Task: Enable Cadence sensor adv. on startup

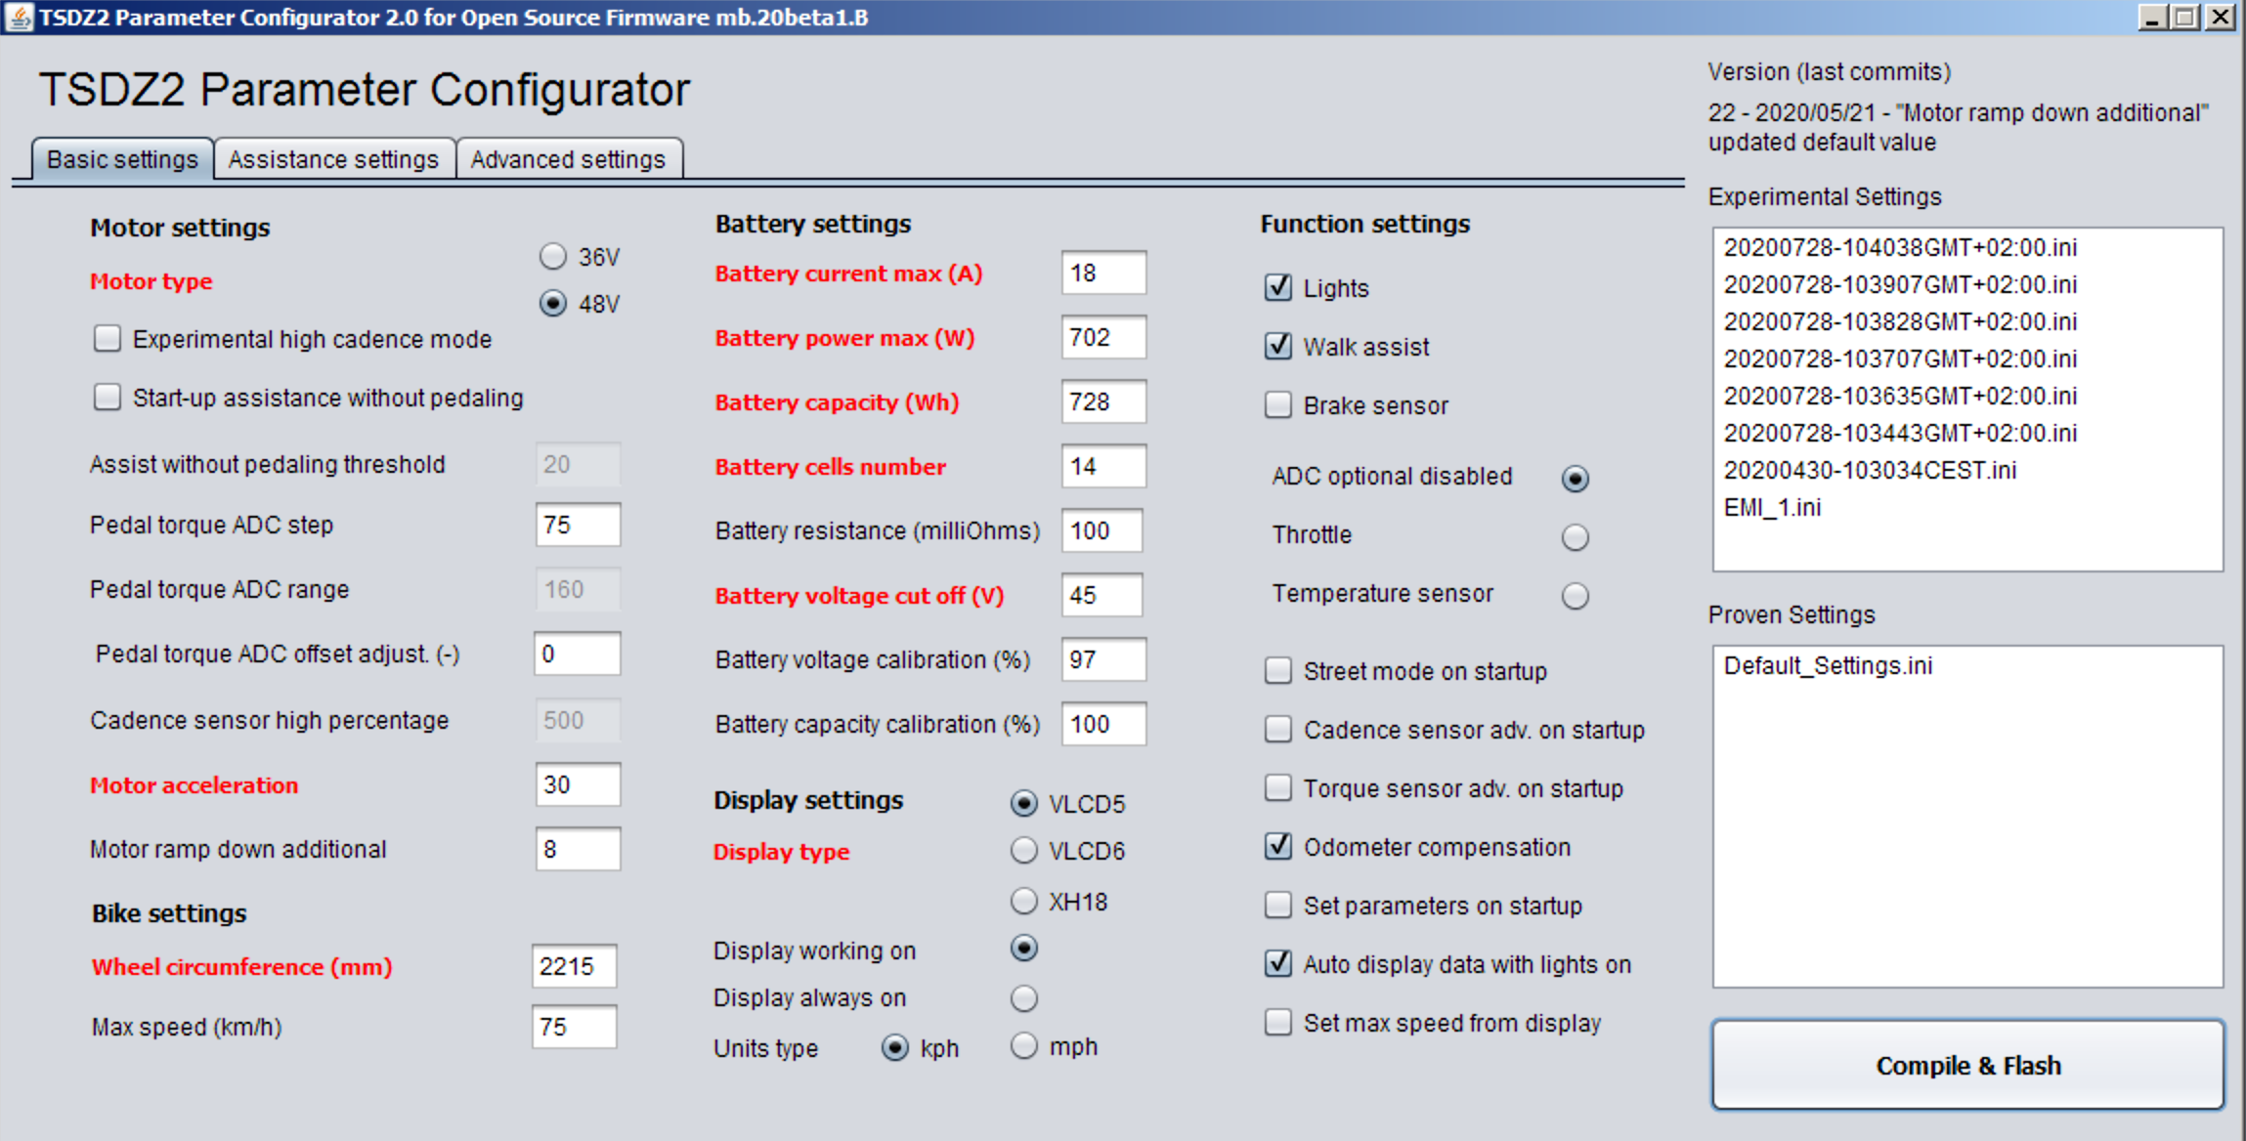Action: pyautogui.click(x=1455, y=730)
